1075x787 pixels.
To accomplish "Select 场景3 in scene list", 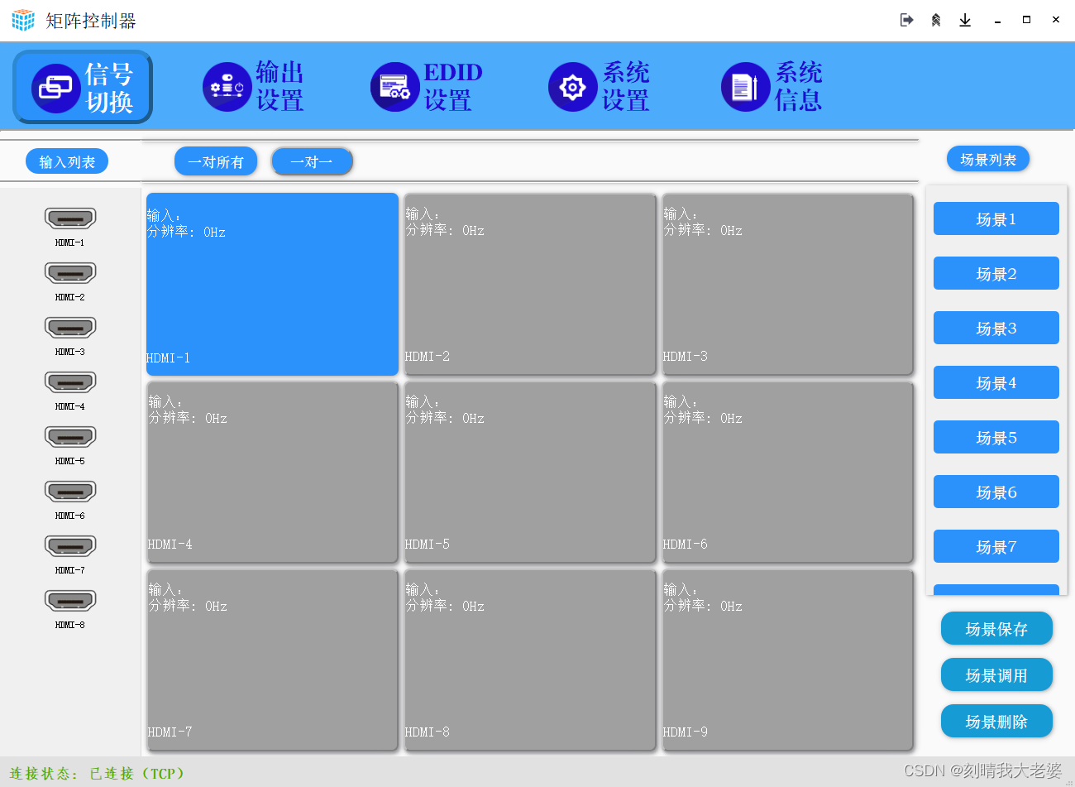I will point(996,328).
